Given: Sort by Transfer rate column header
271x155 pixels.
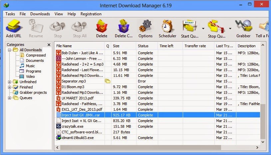Looking at the screenshot, I should click(198, 46).
